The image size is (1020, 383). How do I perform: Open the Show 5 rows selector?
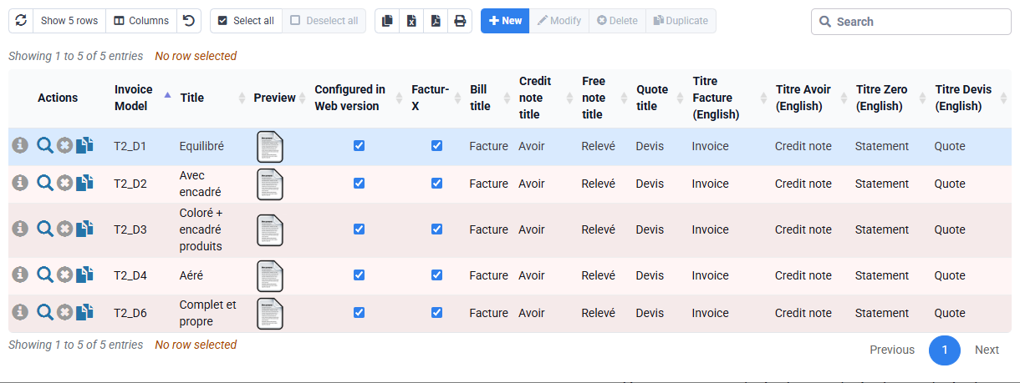[69, 21]
